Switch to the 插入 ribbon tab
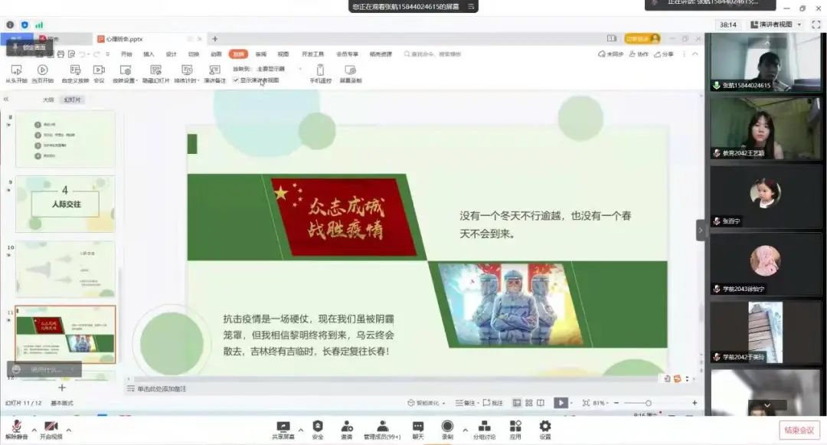827x445 pixels. point(149,54)
